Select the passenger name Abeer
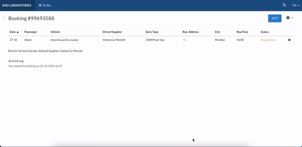 (28, 40)
